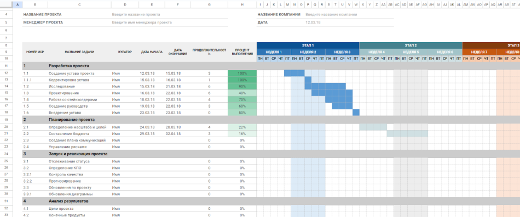Select task 'Контроль качества'
The image size is (520, 217).
point(66,174)
